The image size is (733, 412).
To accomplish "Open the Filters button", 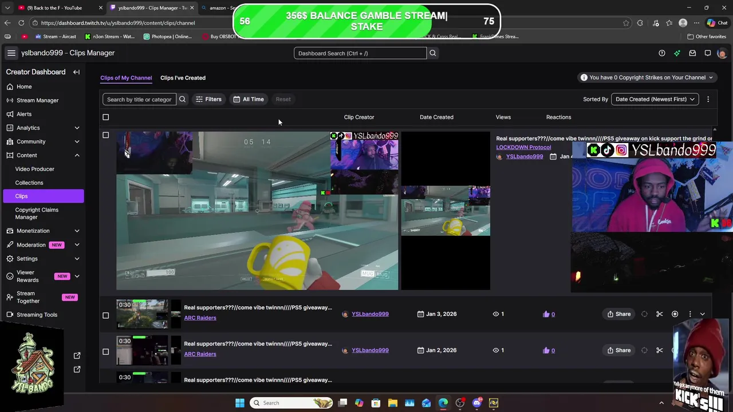I will tap(208, 99).
